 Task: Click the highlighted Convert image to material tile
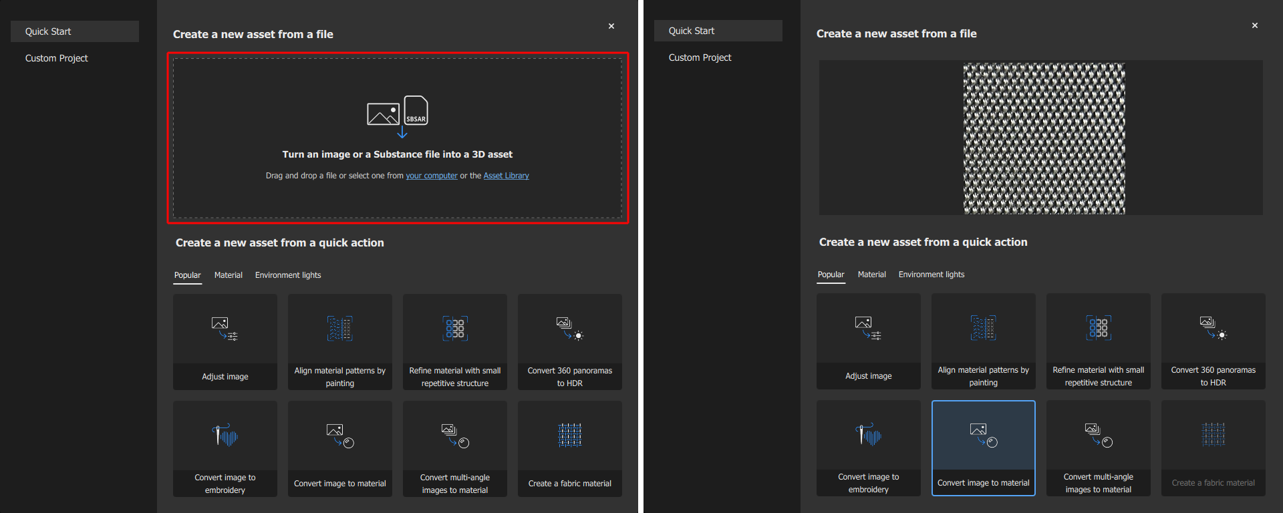[983, 448]
